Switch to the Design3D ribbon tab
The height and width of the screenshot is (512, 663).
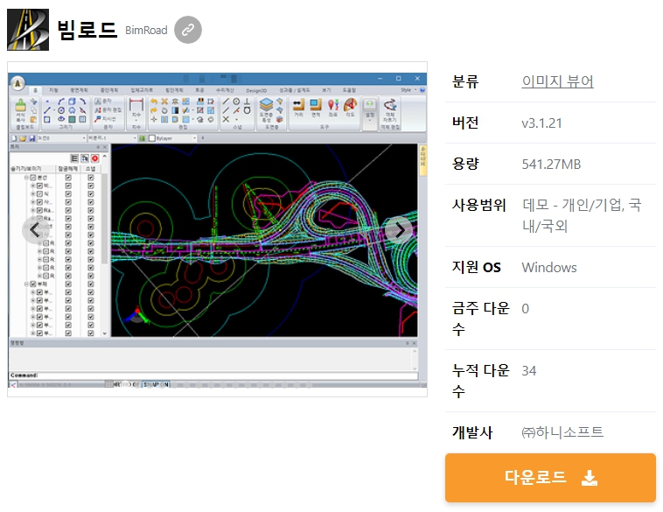pyautogui.click(x=256, y=90)
